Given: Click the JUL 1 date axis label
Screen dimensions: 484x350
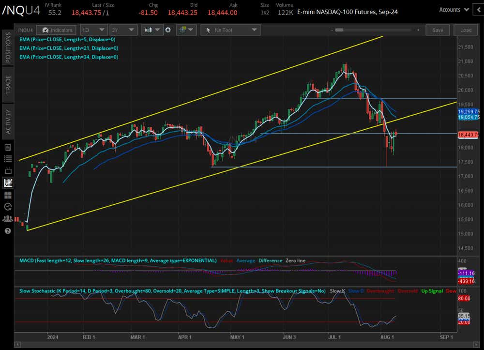Looking at the screenshot, I should (x=334, y=337).
